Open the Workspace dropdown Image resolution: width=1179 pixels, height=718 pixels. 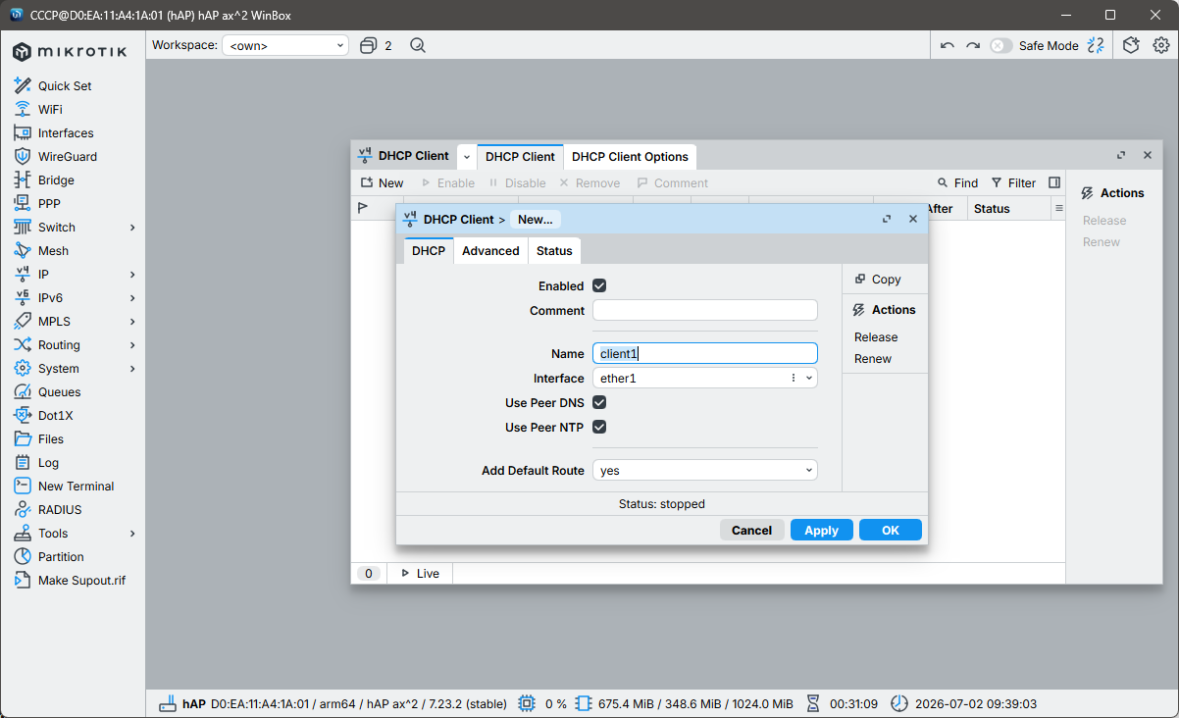click(284, 45)
